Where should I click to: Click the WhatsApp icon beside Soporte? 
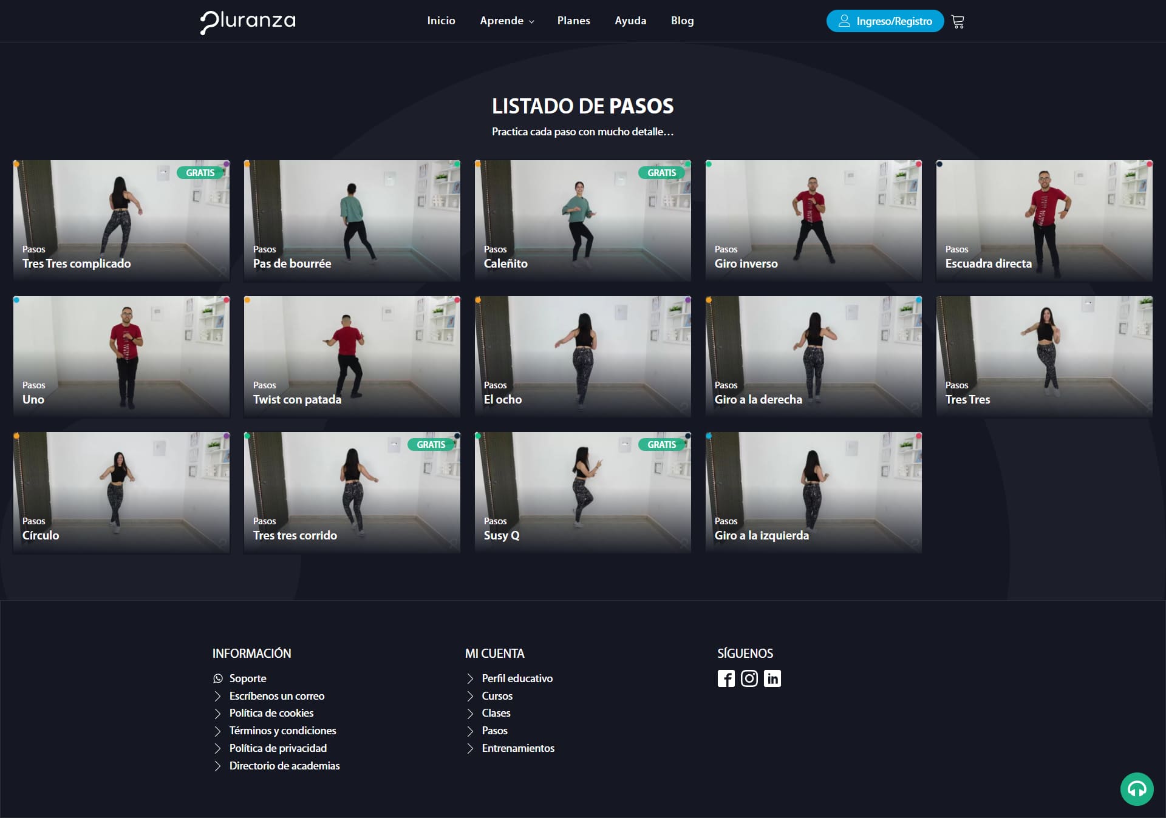[x=218, y=678]
